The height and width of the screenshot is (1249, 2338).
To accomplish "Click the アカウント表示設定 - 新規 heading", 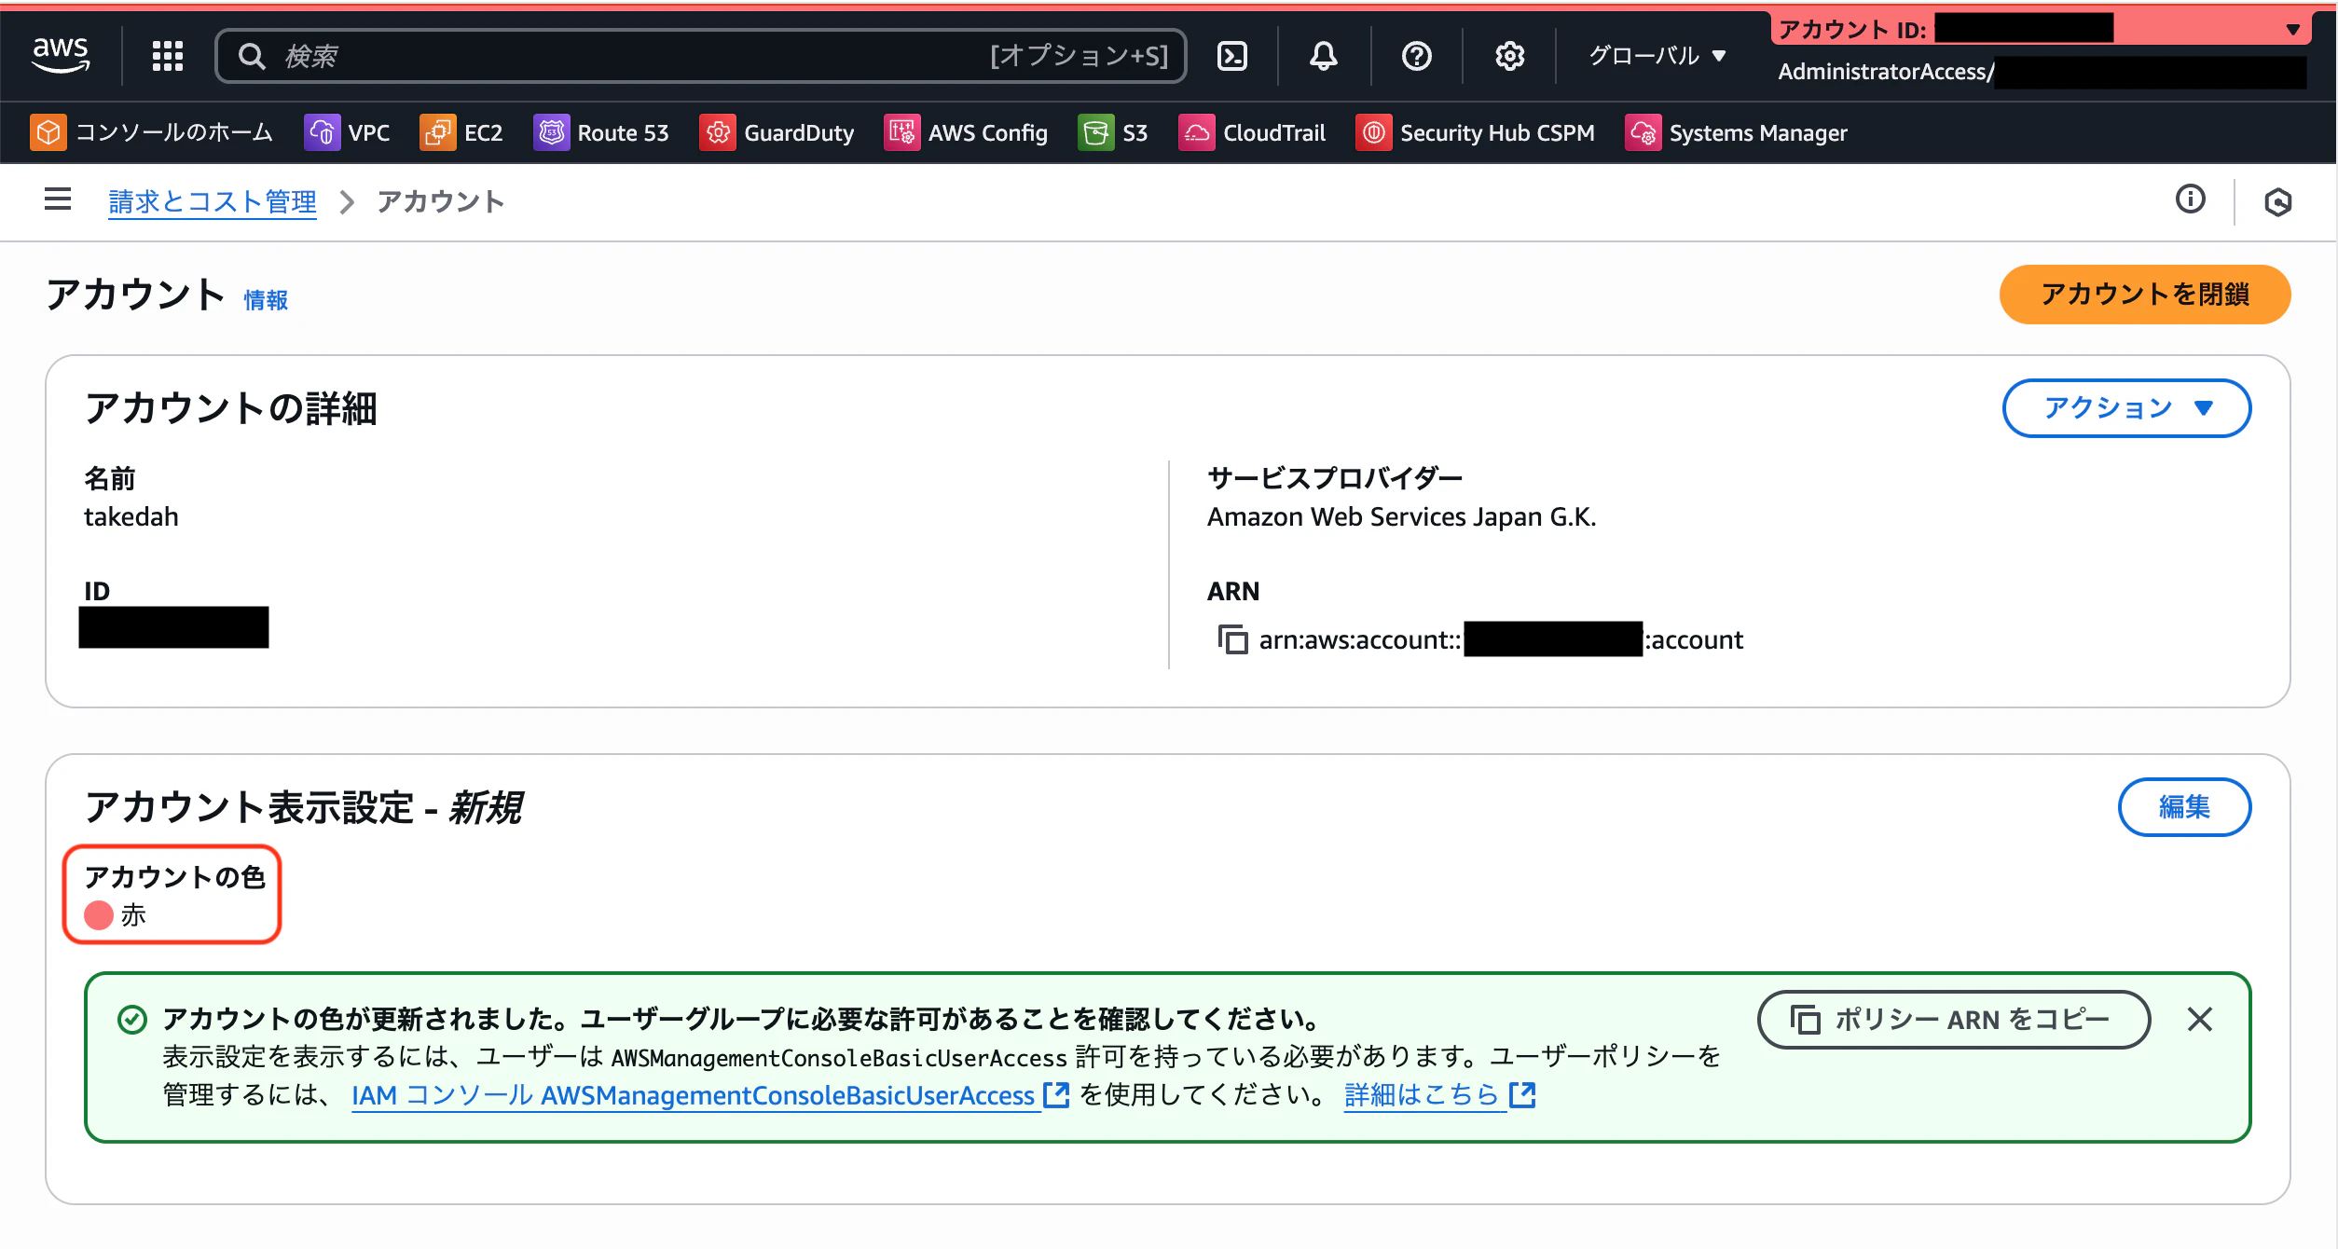I will (303, 807).
